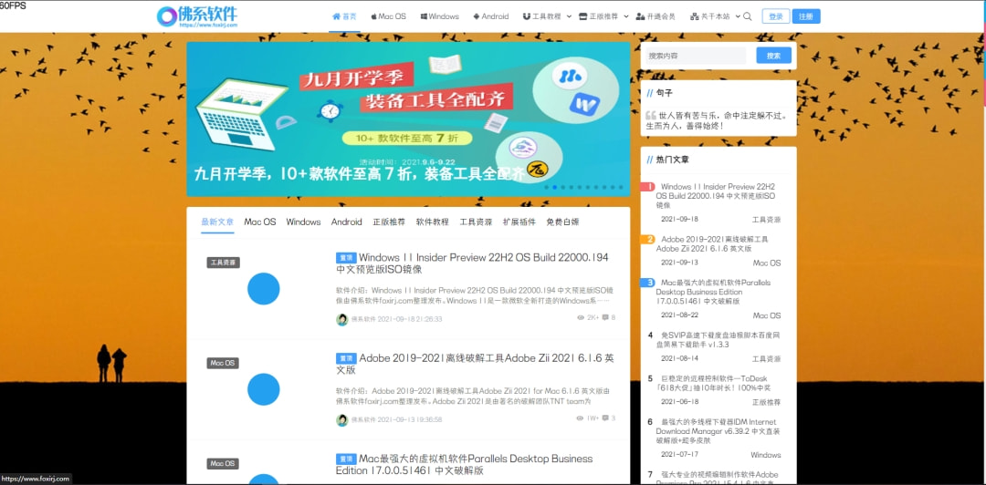This screenshot has width=986, height=485.
Task: Click author name 佛系软件 on 2021-09-18 post
Action: click(363, 319)
